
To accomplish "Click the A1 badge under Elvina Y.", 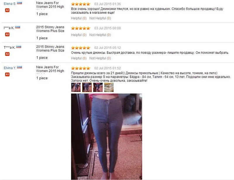I will pyautogui.click(x=7, y=75).
